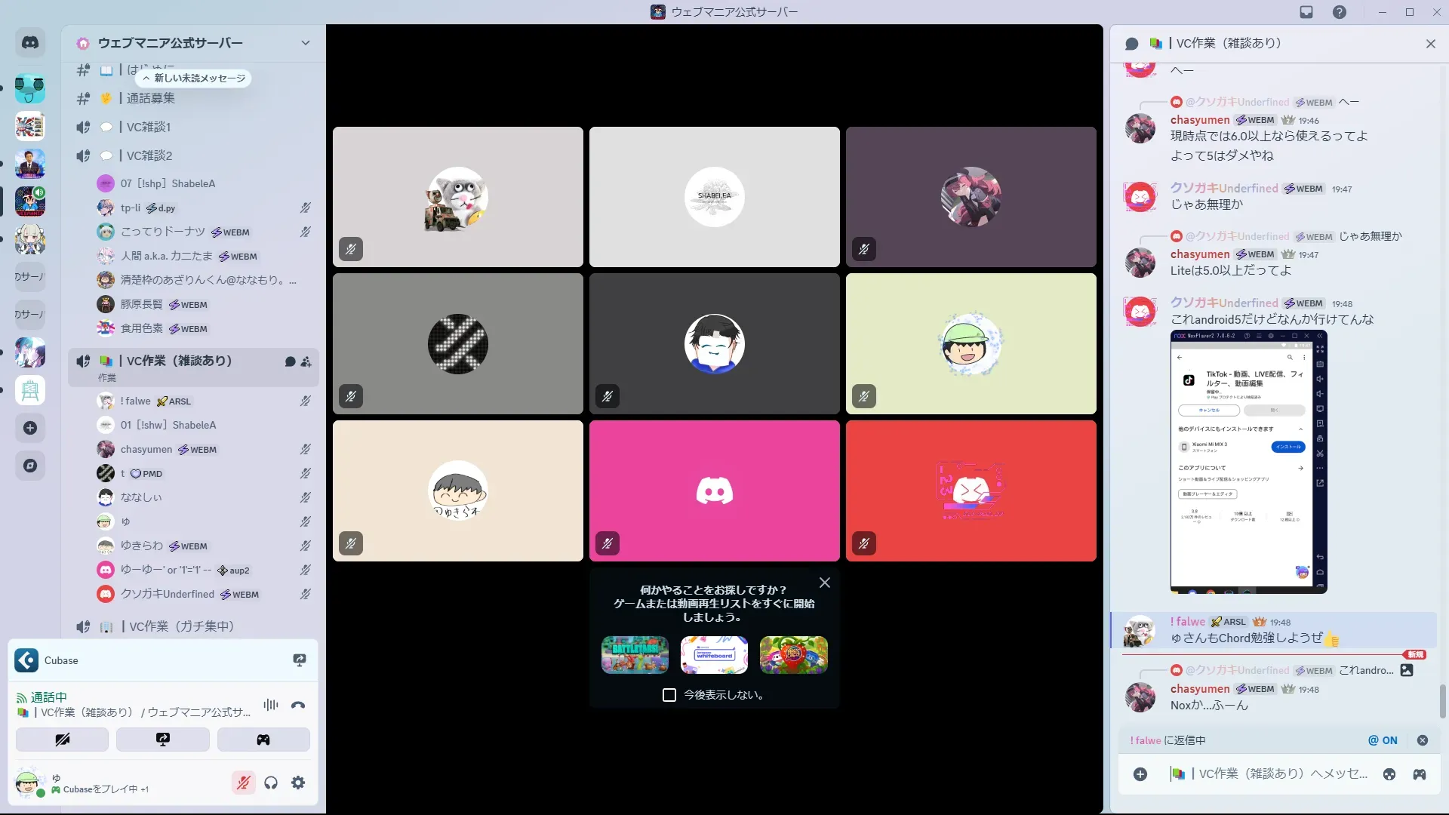Click the add server plus icon
1449x815 pixels.
pos(30,428)
